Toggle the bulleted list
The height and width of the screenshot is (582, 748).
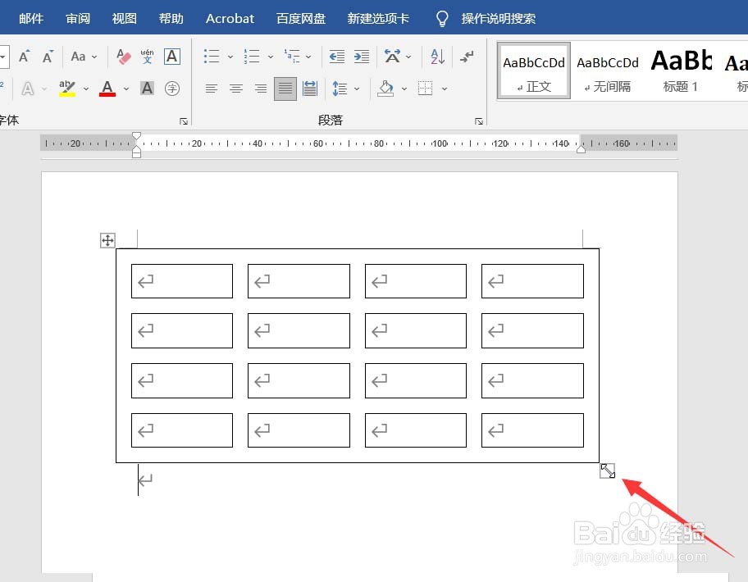click(211, 56)
